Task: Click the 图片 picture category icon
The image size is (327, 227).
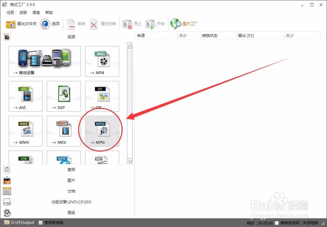Action: point(7,180)
